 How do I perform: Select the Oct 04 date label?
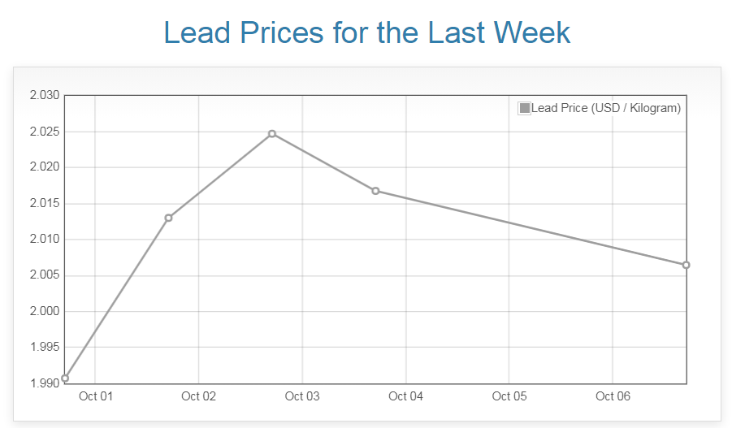pyautogui.click(x=406, y=396)
